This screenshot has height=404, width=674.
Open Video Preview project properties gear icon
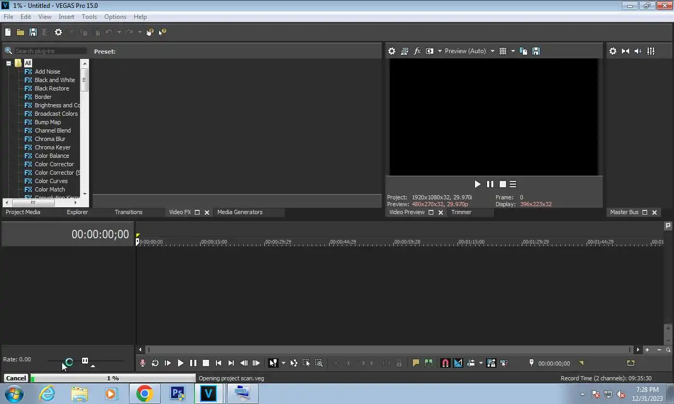392,51
